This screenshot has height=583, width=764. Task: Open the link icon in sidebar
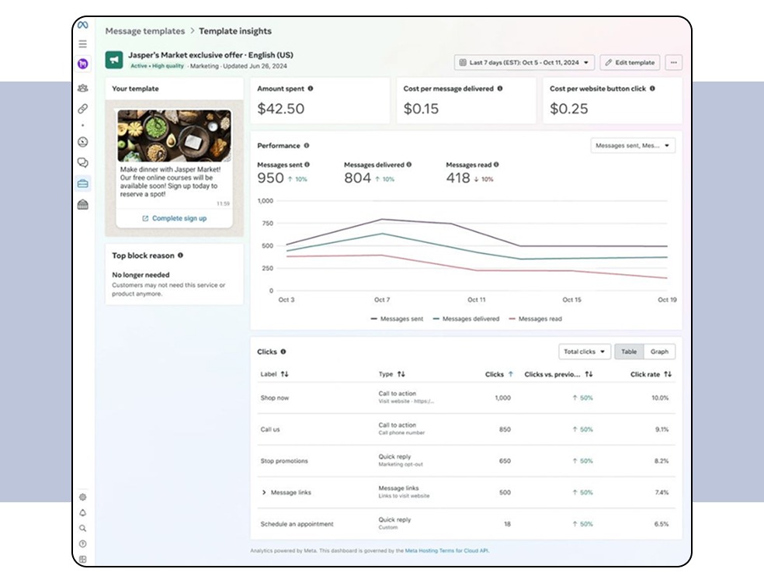point(83,109)
